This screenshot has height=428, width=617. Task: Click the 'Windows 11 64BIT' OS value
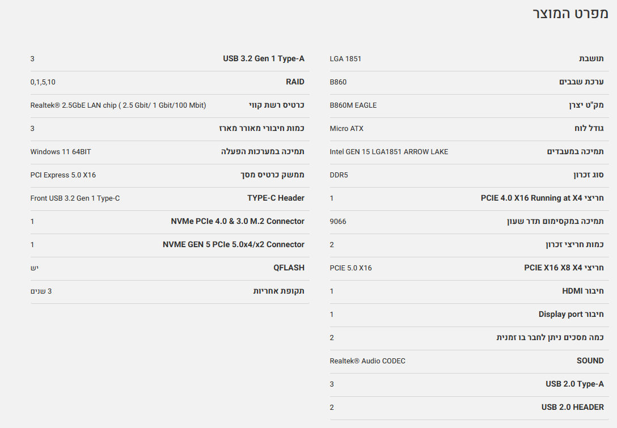point(61,152)
